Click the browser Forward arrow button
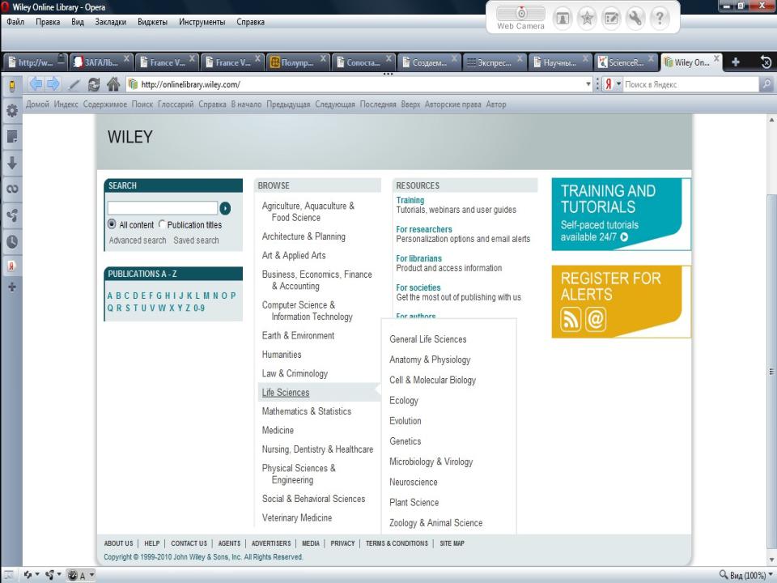 pos(53,84)
